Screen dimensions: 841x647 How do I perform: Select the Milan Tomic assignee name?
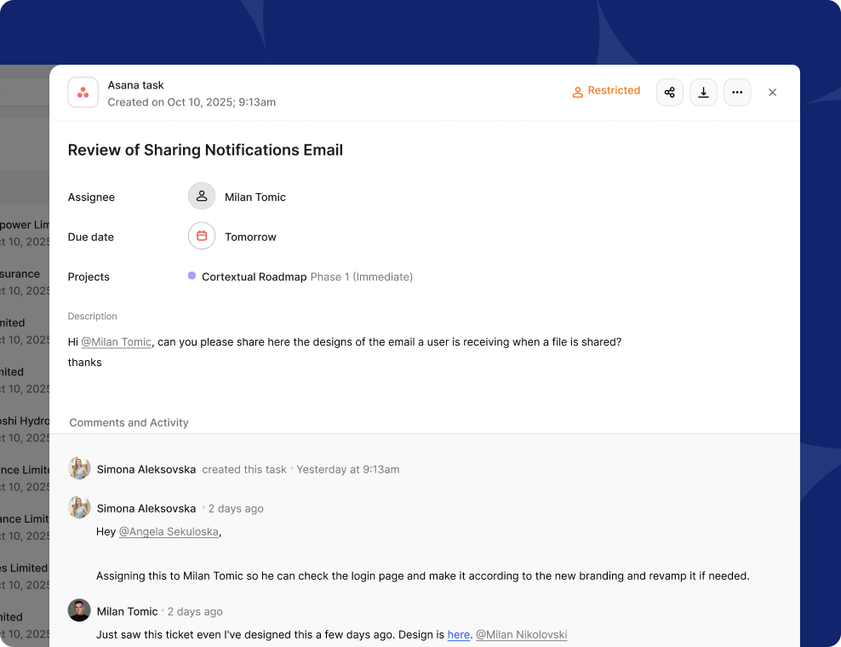point(255,198)
